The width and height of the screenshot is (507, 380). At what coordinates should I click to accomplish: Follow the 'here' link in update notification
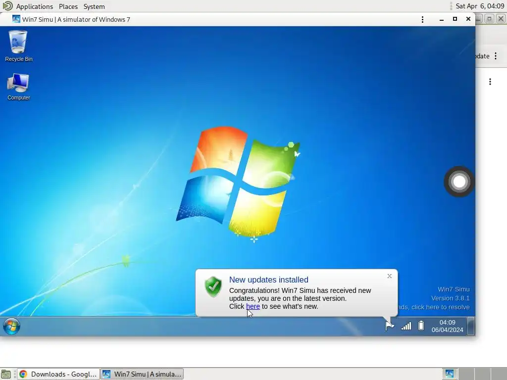[253, 306]
